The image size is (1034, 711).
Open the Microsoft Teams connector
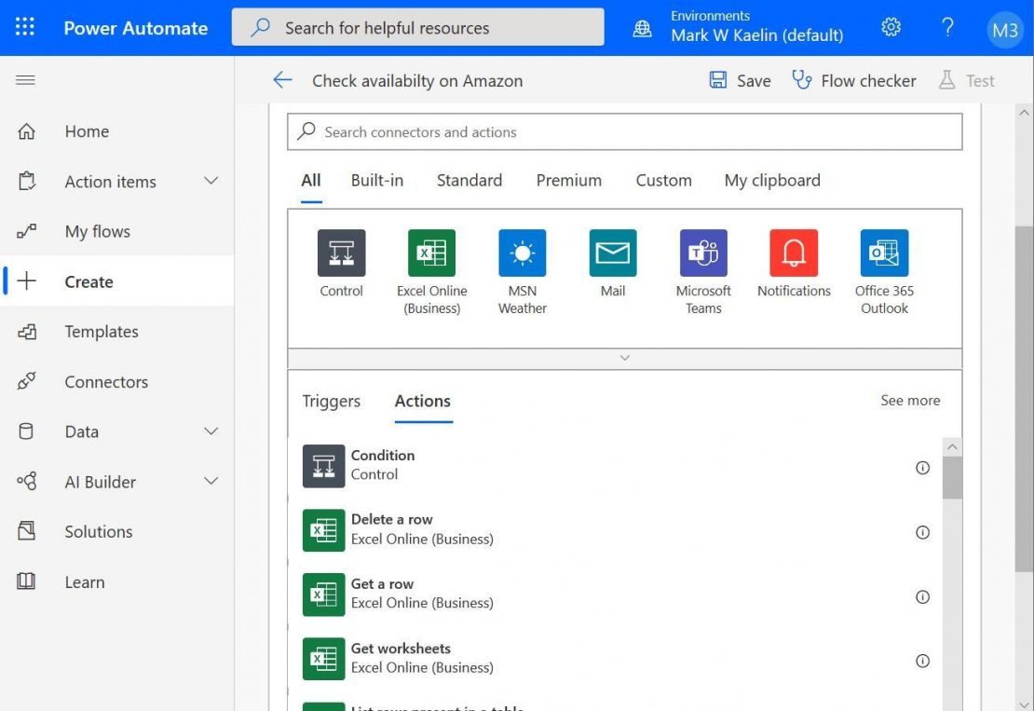click(702, 253)
